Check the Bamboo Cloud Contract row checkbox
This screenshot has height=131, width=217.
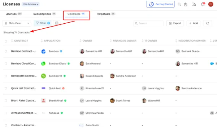coord(6,64)
